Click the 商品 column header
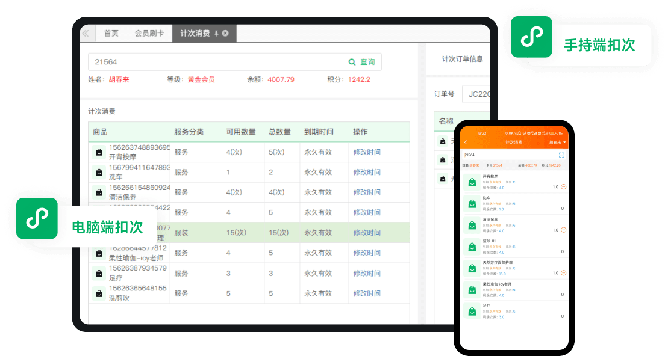The height and width of the screenshot is (356, 668). 100,132
